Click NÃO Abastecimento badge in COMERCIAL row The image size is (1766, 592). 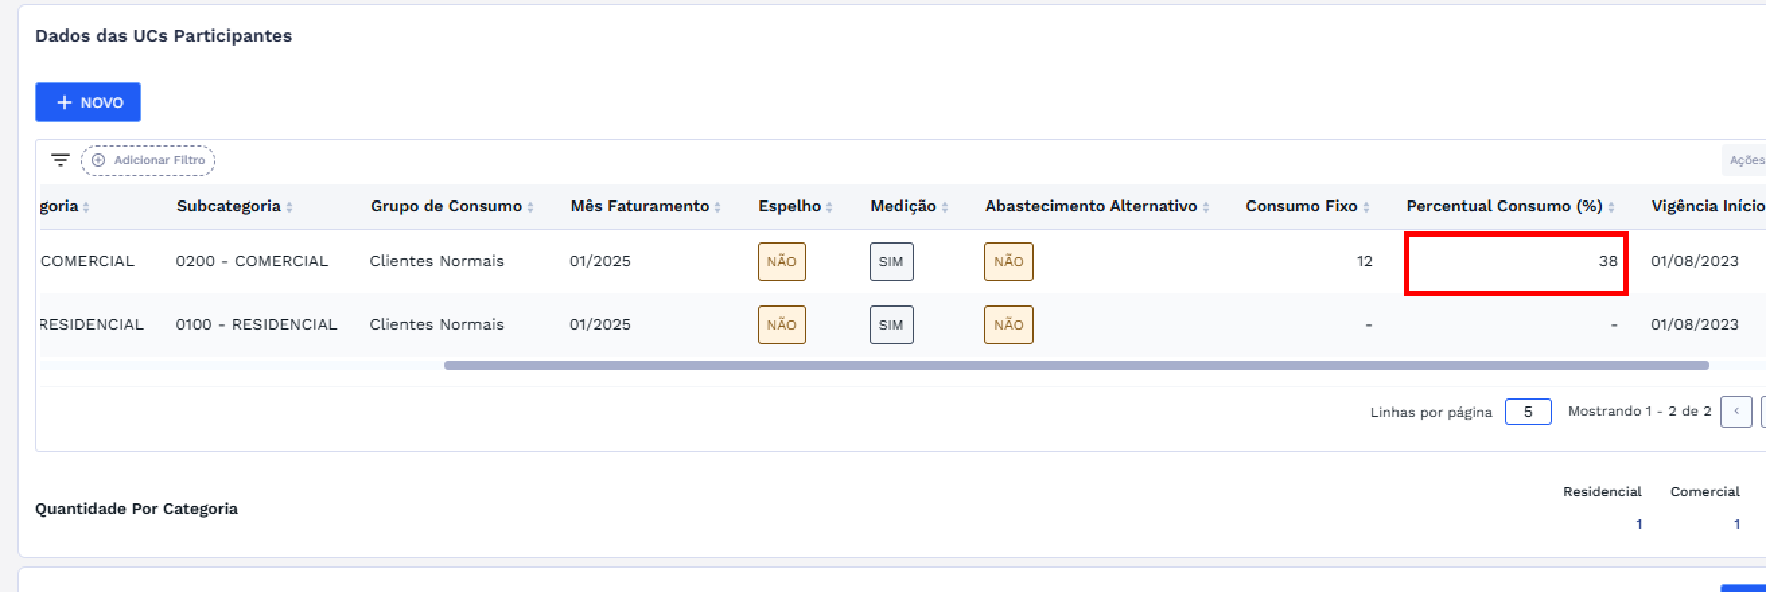pyautogui.click(x=1008, y=262)
